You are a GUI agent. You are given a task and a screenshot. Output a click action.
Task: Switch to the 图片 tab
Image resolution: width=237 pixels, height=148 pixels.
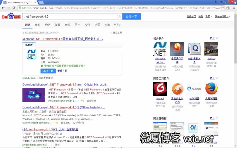click(x=77, y=25)
